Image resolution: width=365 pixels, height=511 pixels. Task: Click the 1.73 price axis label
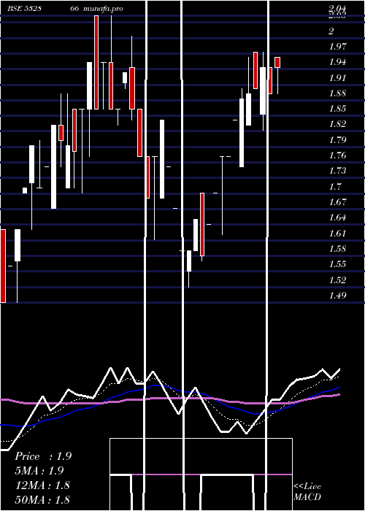pos(337,170)
